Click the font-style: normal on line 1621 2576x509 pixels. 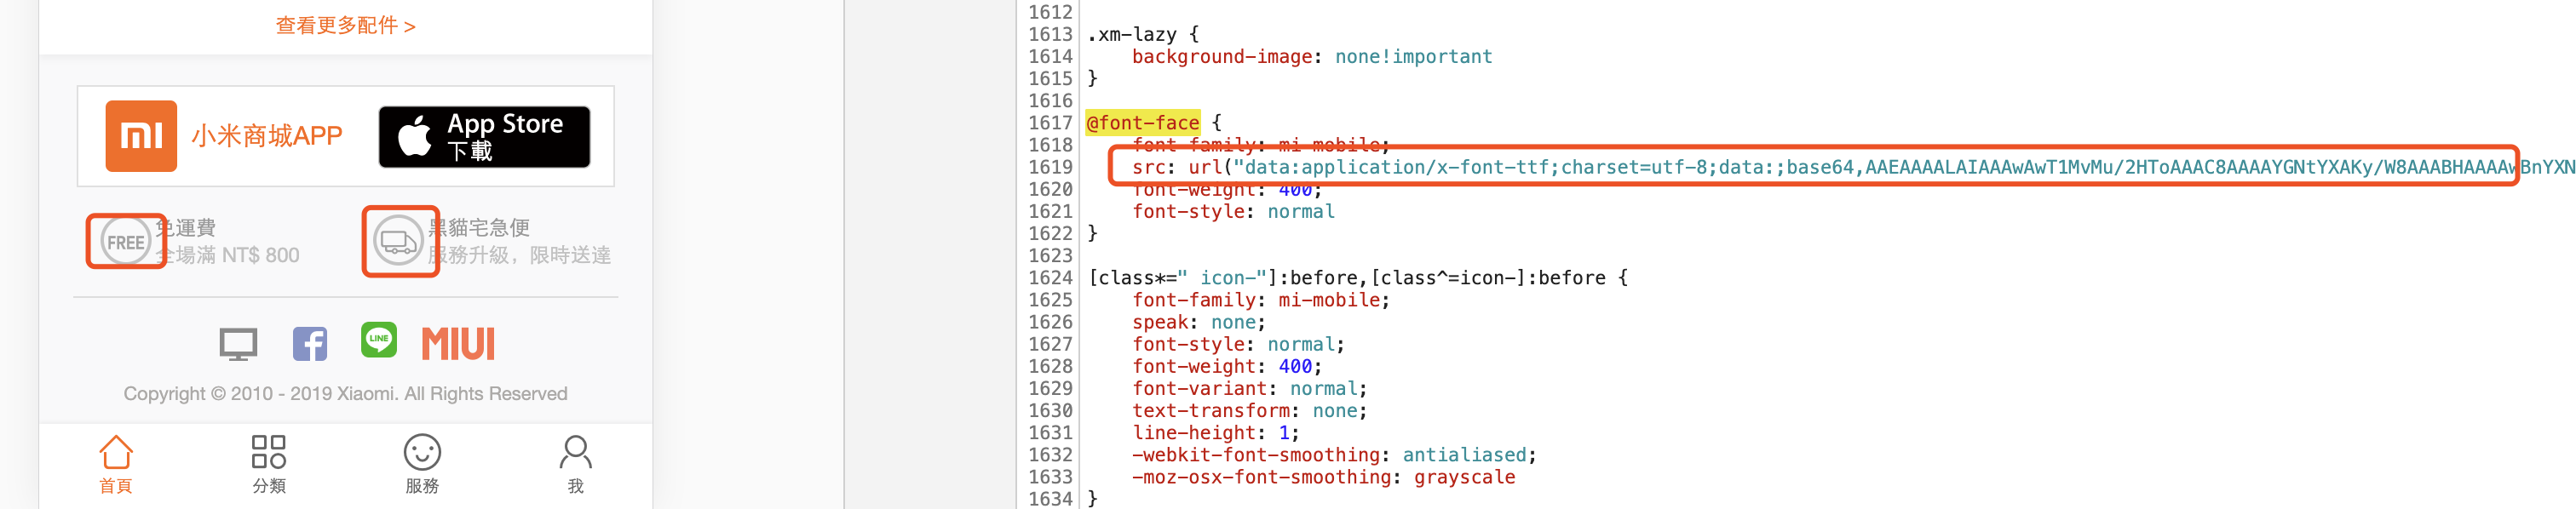1233,211
